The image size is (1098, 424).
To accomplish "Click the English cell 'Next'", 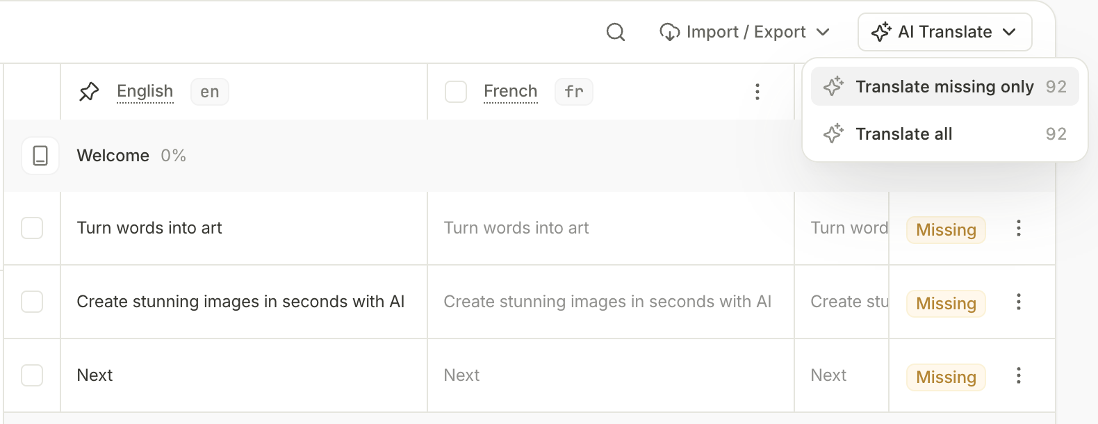I will coord(244,375).
